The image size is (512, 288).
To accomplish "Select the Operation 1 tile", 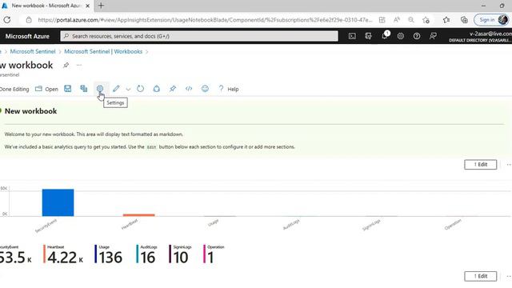I will (214, 254).
